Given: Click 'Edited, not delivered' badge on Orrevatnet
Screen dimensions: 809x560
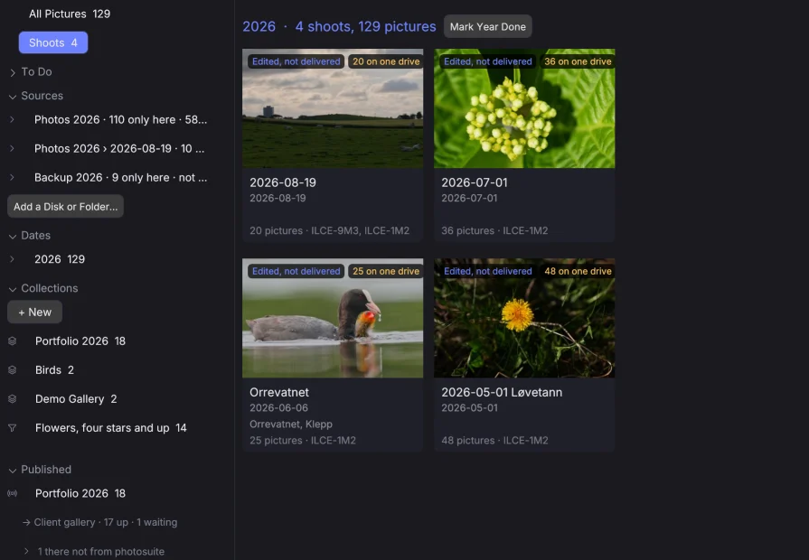Looking at the screenshot, I should [296, 271].
